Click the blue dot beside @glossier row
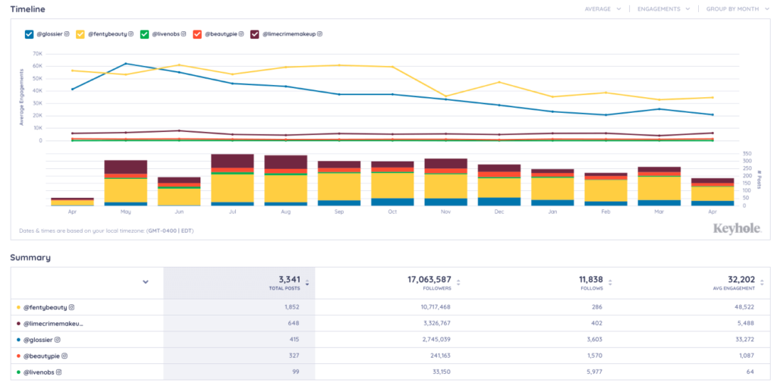This screenshot has height=386, width=777. (18, 340)
